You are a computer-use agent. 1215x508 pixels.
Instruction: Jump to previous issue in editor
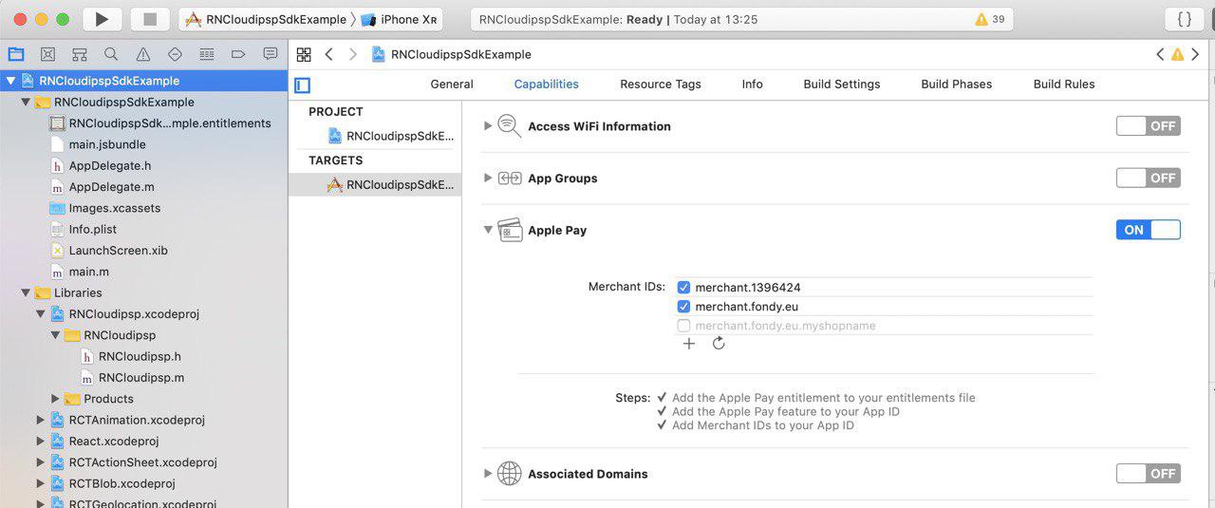[1160, 54]
